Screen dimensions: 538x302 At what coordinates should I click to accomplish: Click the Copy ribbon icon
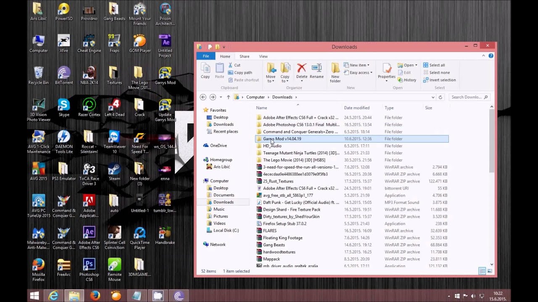click(205, 71)
